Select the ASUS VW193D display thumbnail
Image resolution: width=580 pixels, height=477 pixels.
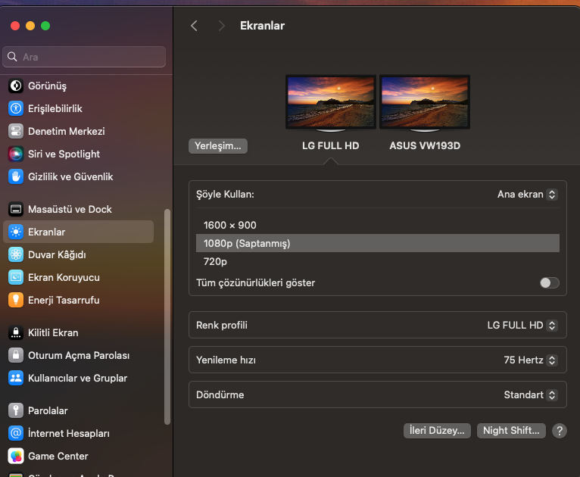coord(424,102)
